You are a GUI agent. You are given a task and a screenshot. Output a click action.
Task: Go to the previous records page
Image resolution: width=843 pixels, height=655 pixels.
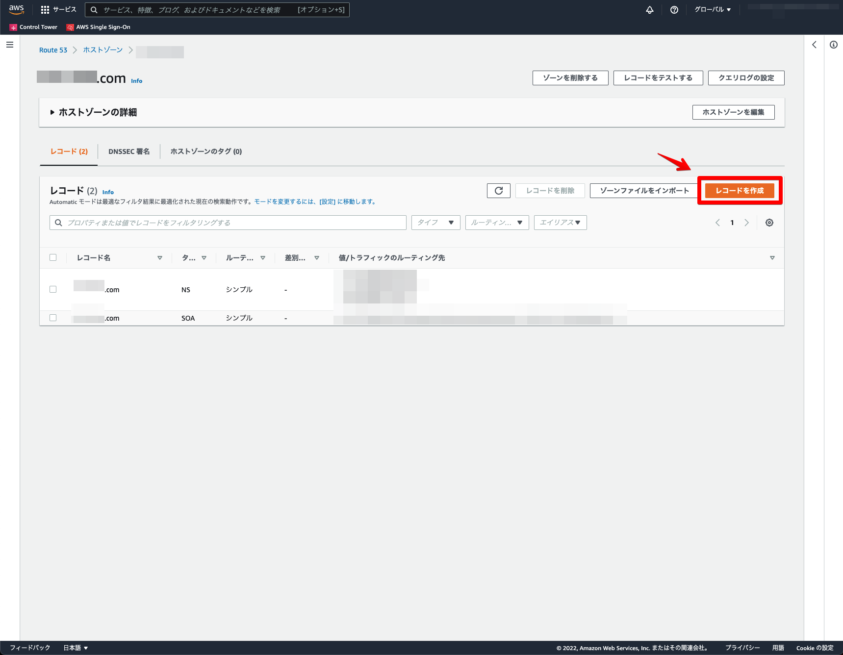pyautogui.click(x=717, y=223)
